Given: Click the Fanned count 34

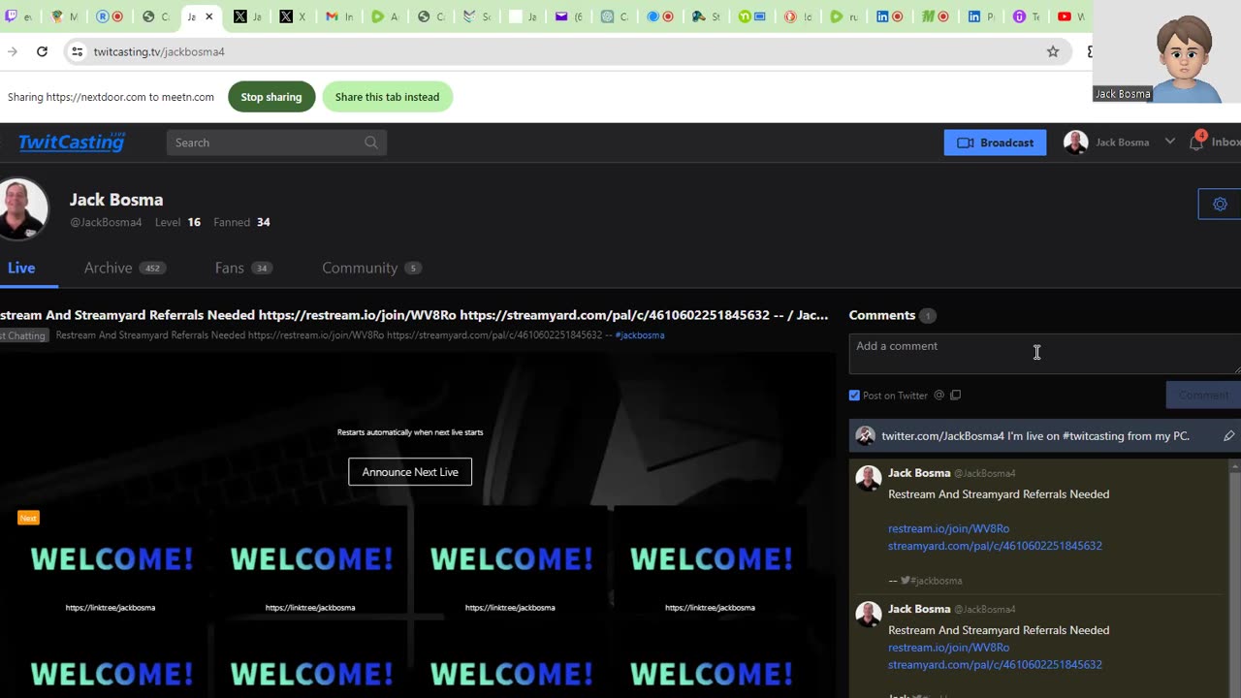Looking at the screenshot, I should click(264, 222).
